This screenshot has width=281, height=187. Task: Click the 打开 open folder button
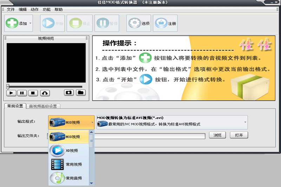click(x=239, y=135)
